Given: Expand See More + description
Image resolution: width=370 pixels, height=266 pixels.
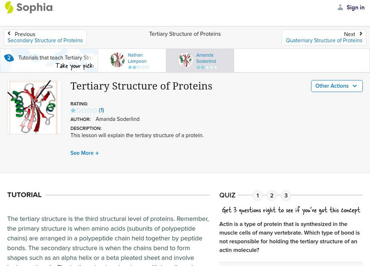Looking at the screenshot, I should 85,153.
